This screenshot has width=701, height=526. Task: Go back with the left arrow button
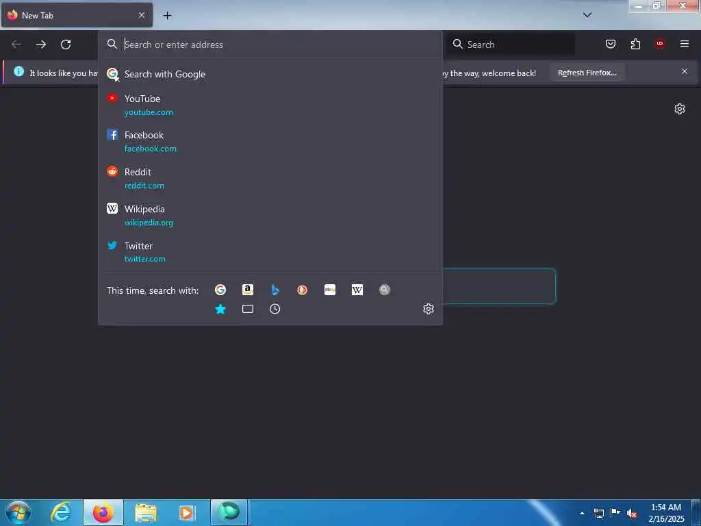tap(16, 45)
